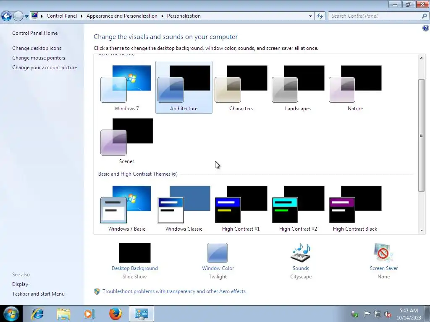
Task: Click the theme list scrollbar thumb
Action: [422, 135]
